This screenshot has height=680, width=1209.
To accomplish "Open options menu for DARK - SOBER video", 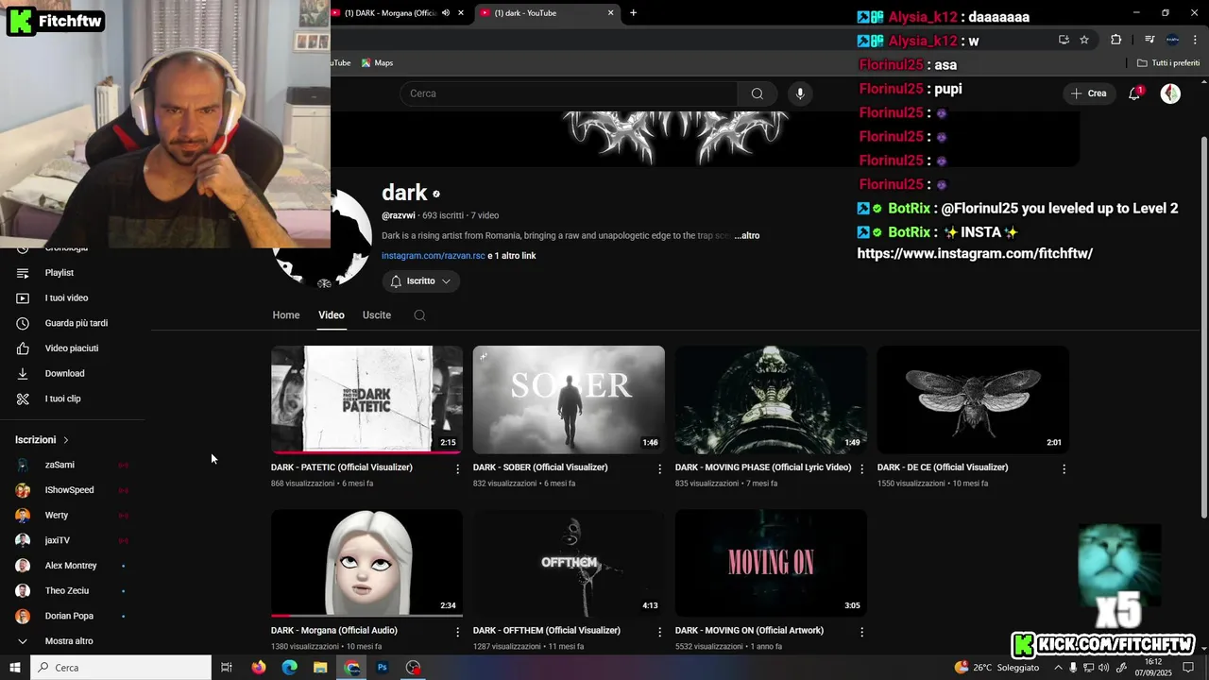I will 660,468.
